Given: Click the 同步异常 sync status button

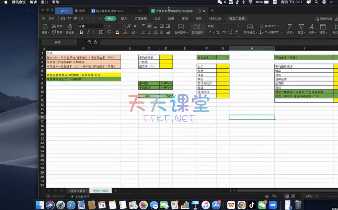Looking at the screenshot, I should (x=323, y=19).
